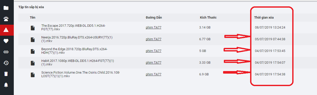Click file icon beside The.Escape.2017 file

point(32,28)
